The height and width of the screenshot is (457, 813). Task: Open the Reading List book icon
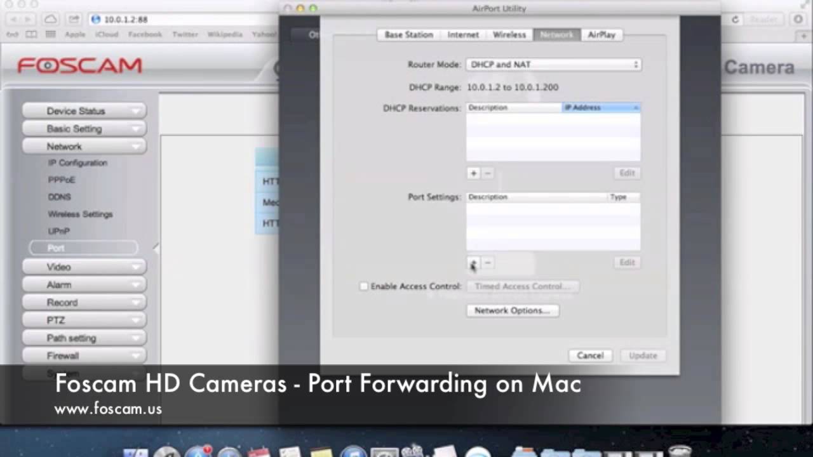click(31, 34)
